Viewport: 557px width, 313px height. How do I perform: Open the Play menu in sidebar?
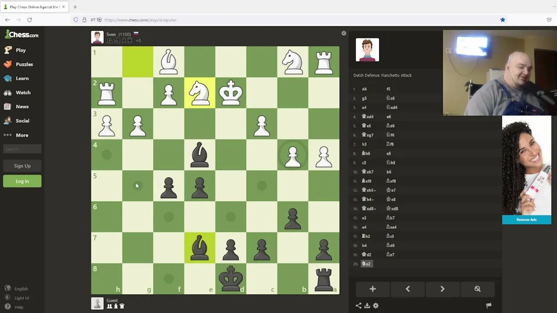[20, 50]
